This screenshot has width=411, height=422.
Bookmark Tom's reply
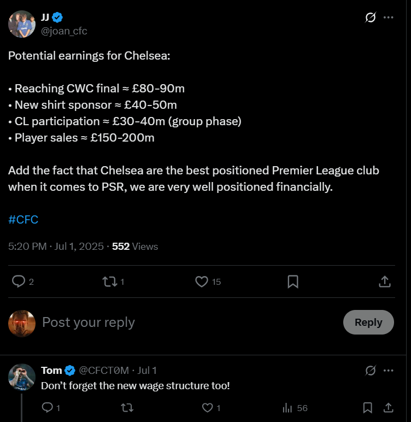pyautogui.click(x=368, y=408)
